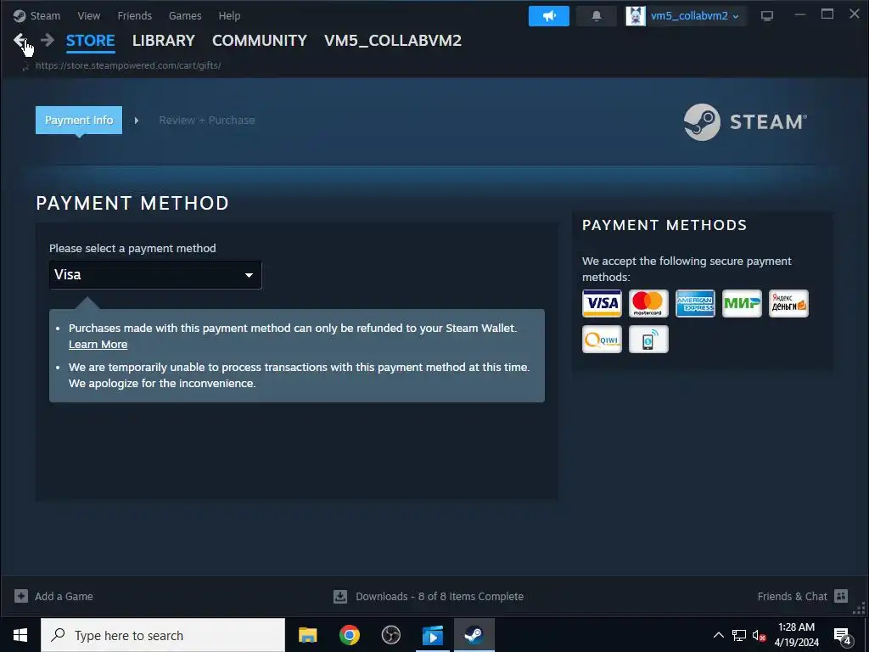Go back with the left arrow button
The height and width of the screenshot is (652, 869).
point(20,40)
